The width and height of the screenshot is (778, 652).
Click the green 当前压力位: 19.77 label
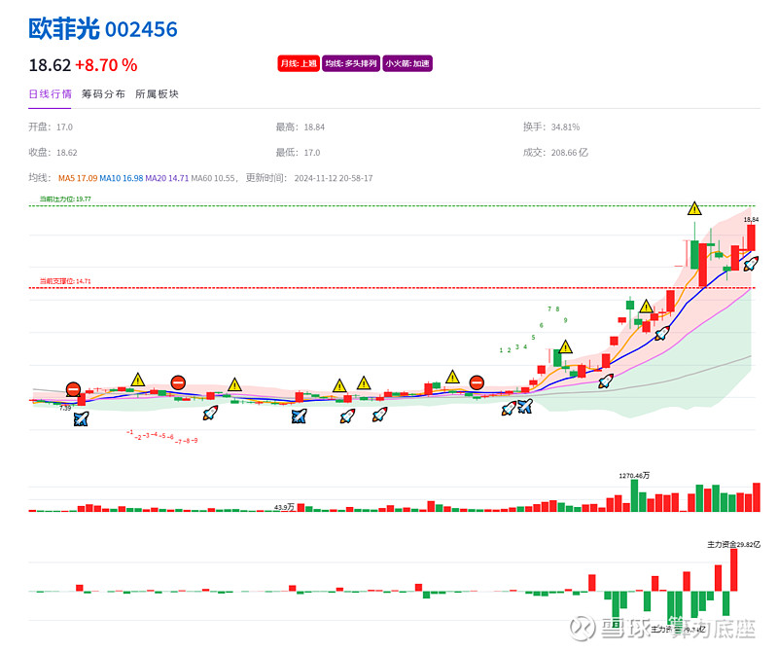(x=65, y=199)
